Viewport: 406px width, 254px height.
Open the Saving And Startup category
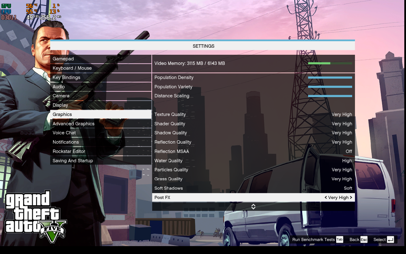(x=101, y=161)
